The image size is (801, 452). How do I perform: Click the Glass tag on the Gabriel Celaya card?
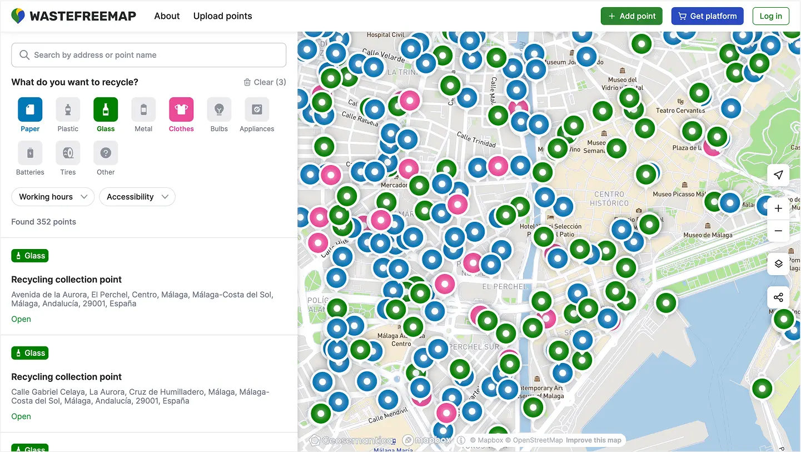click(30, 353)
